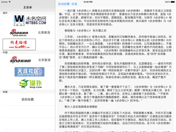Click the 10:55 PM clock display
This screenshot has width=176, height=132.
coord(88,2)
